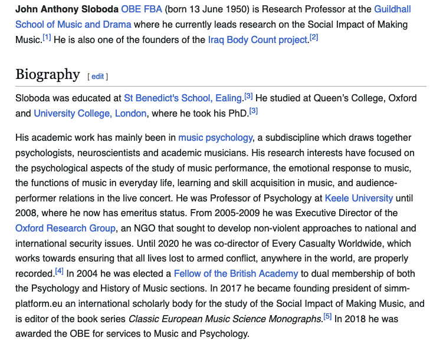Open the Iraq Body Count project link

tap(258, 39)
